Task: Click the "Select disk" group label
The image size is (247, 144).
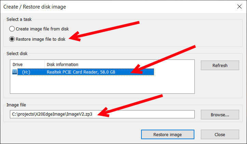Action: click(x=17, y=54)
